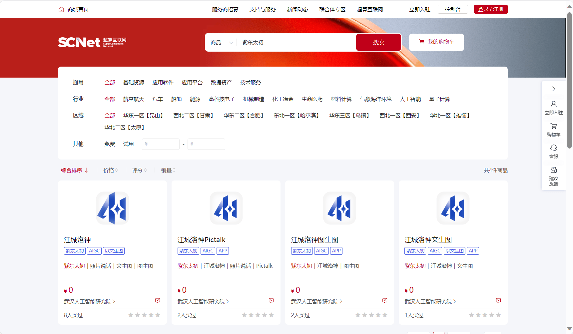Open the 购物车 cart icon in sidebar
The image size is (573, 334).
554,126
